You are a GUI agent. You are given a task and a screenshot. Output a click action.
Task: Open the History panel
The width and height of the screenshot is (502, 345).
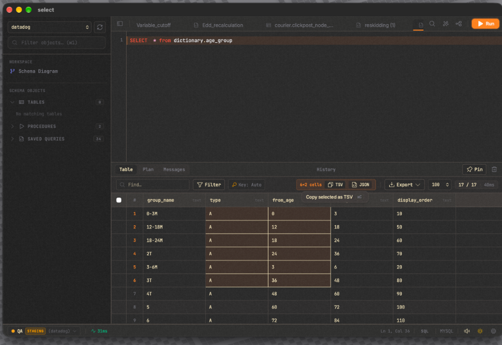pyautogui.click(x=326, y=169)
